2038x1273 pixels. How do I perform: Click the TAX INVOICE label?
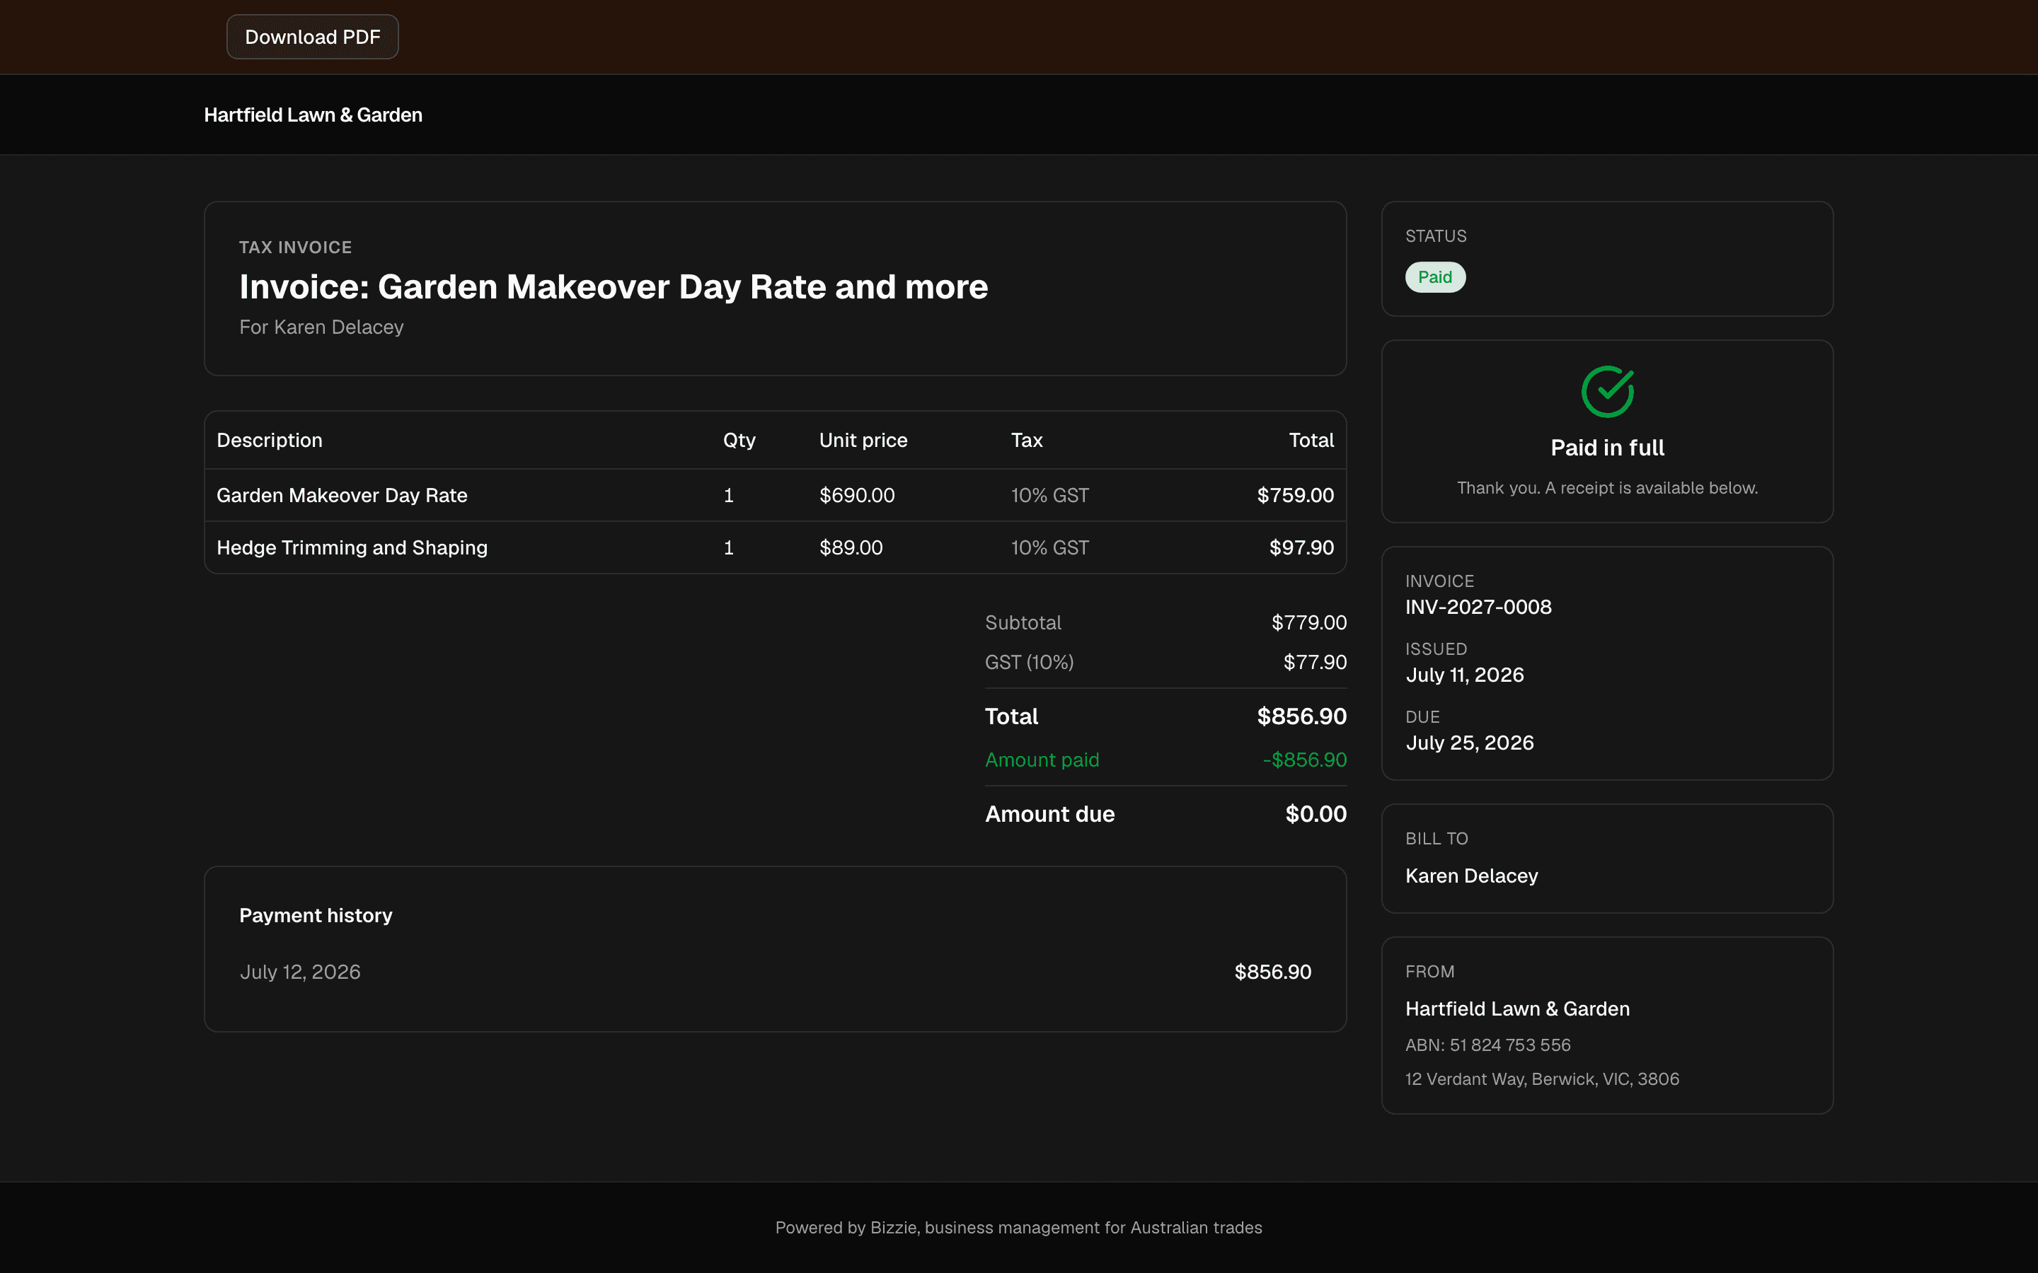[x=296, y=248]
